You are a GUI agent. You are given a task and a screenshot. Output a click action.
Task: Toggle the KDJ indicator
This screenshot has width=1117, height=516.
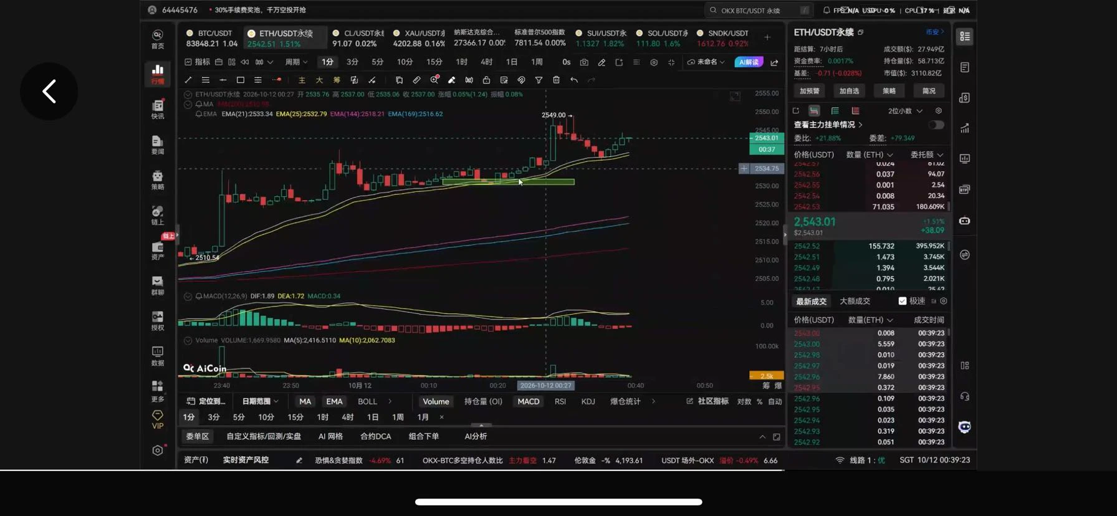coord(588,401)
